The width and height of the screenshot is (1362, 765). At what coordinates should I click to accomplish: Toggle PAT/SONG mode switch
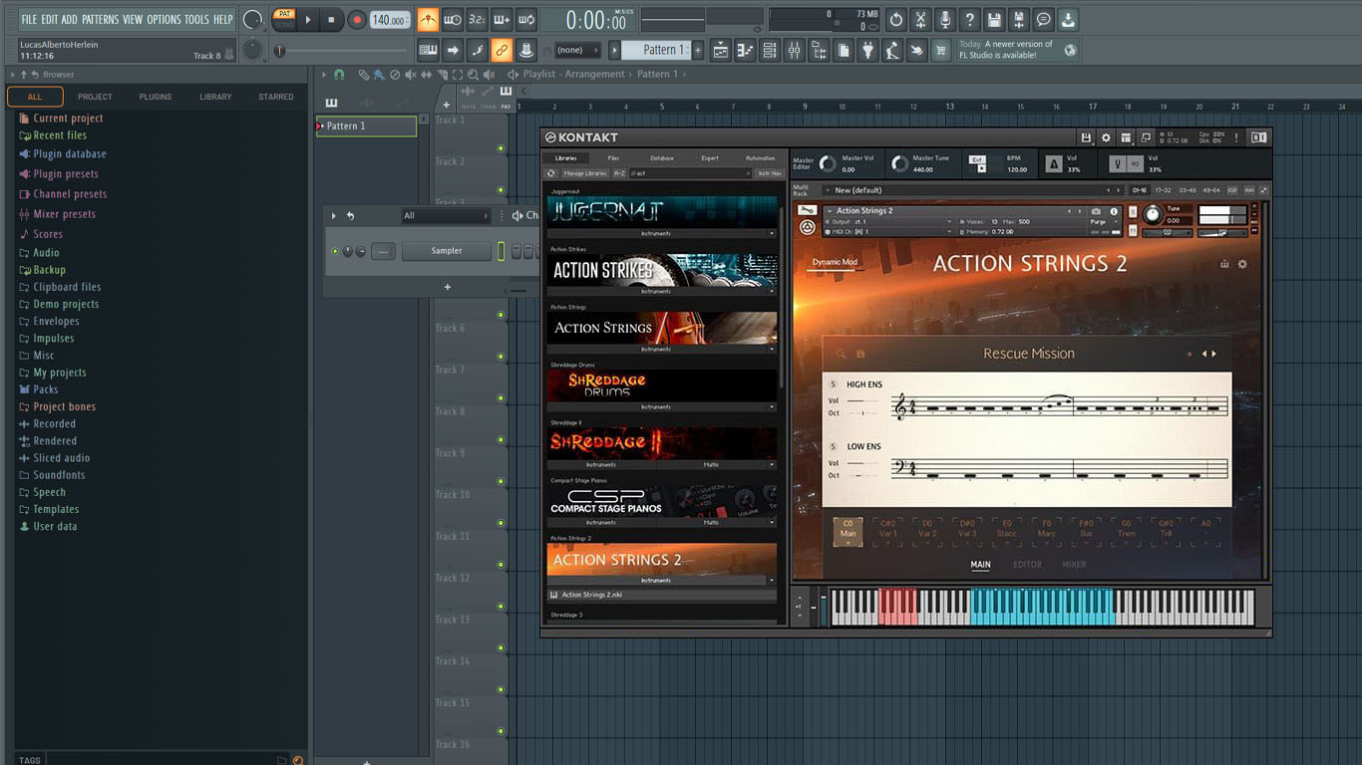click(284, 19)
